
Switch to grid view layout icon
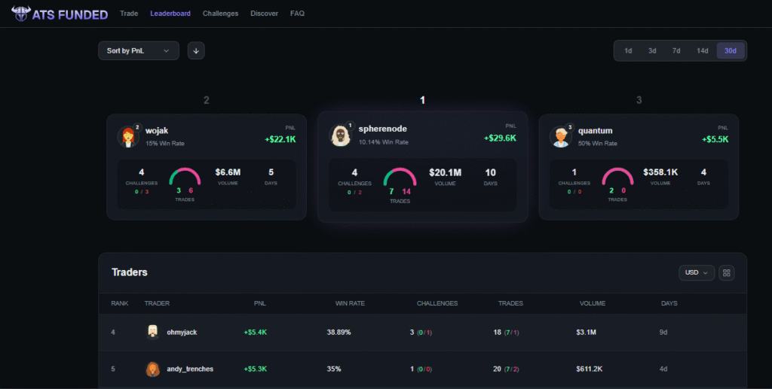pos(727,273)
